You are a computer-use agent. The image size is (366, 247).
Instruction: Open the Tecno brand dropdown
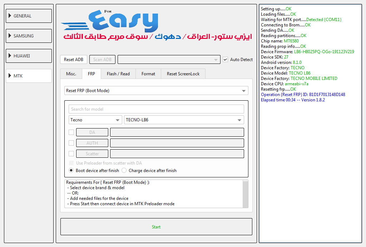(95, 120)
